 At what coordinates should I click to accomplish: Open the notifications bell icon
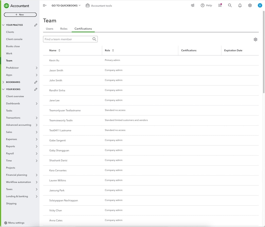pos(240,5)
